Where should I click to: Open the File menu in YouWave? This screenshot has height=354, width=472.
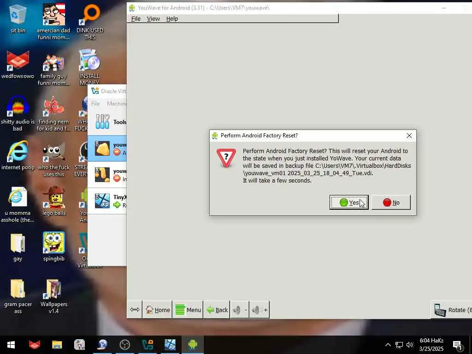pyautogui.click(x=136, y=18)
